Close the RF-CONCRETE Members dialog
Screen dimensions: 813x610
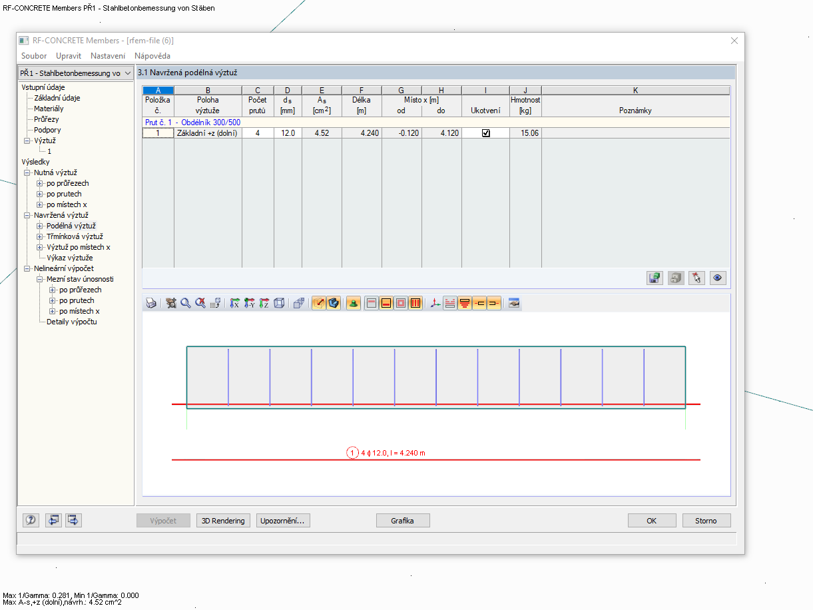[734, 41]
